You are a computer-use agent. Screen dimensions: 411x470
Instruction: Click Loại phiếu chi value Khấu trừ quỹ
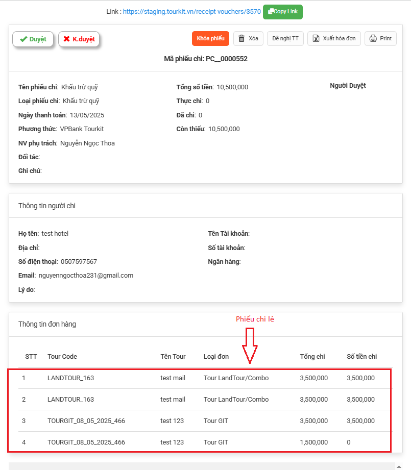point(81,101)
